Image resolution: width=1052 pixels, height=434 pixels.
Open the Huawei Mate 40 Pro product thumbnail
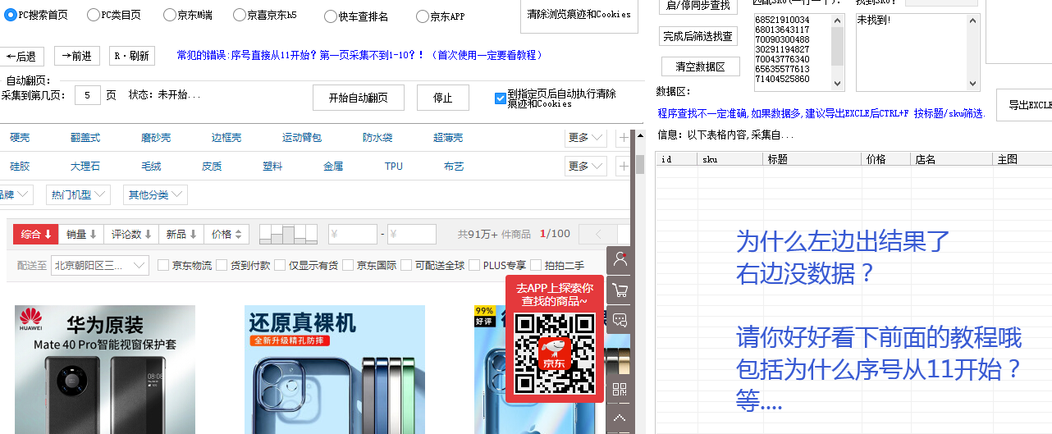[105, 369]
